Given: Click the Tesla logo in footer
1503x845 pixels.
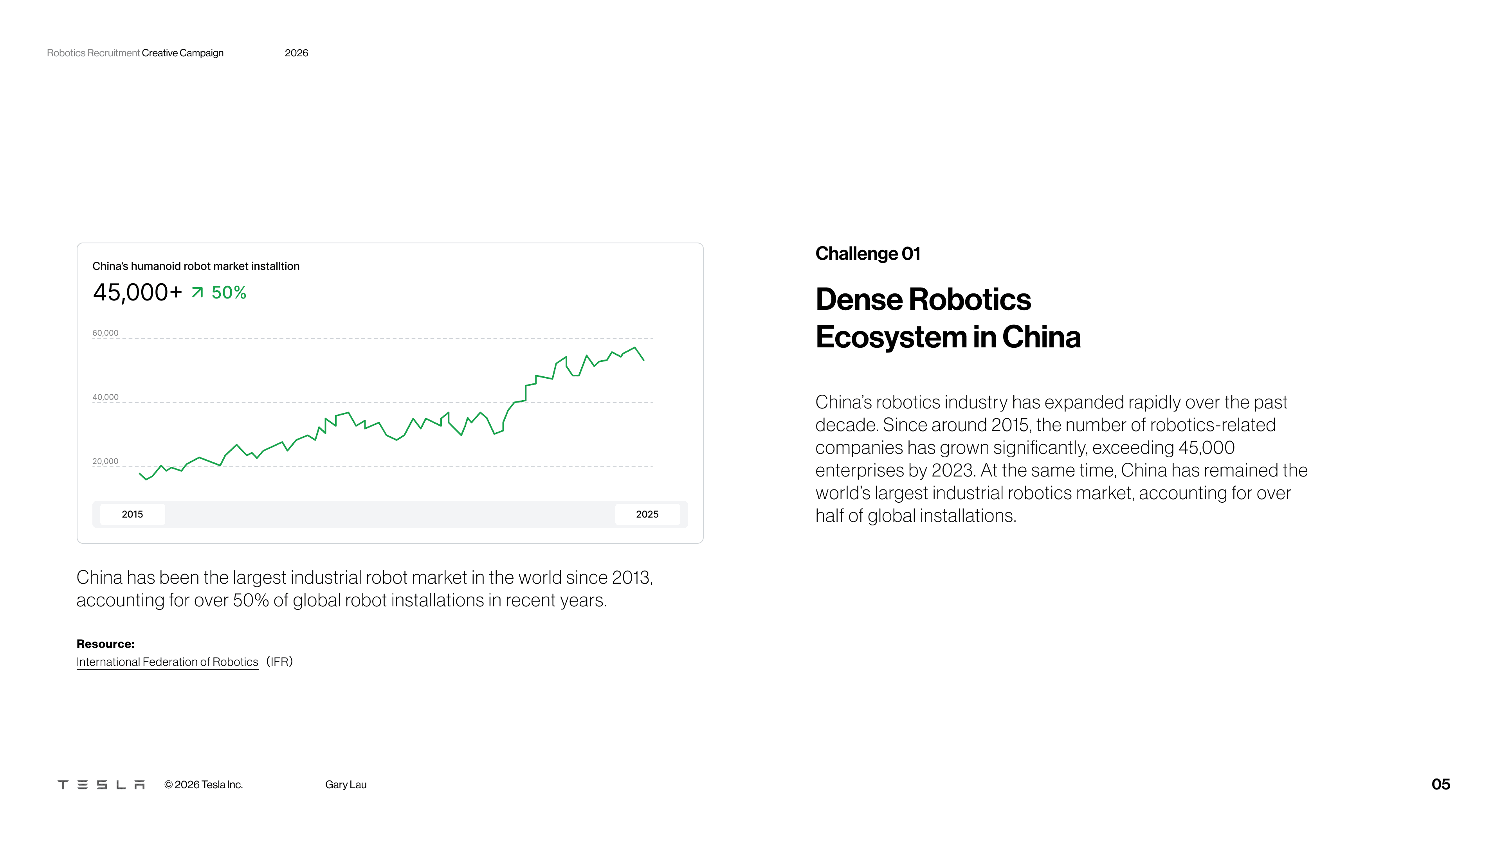Looking at the screenshot, I should click(x=101, y=784).
